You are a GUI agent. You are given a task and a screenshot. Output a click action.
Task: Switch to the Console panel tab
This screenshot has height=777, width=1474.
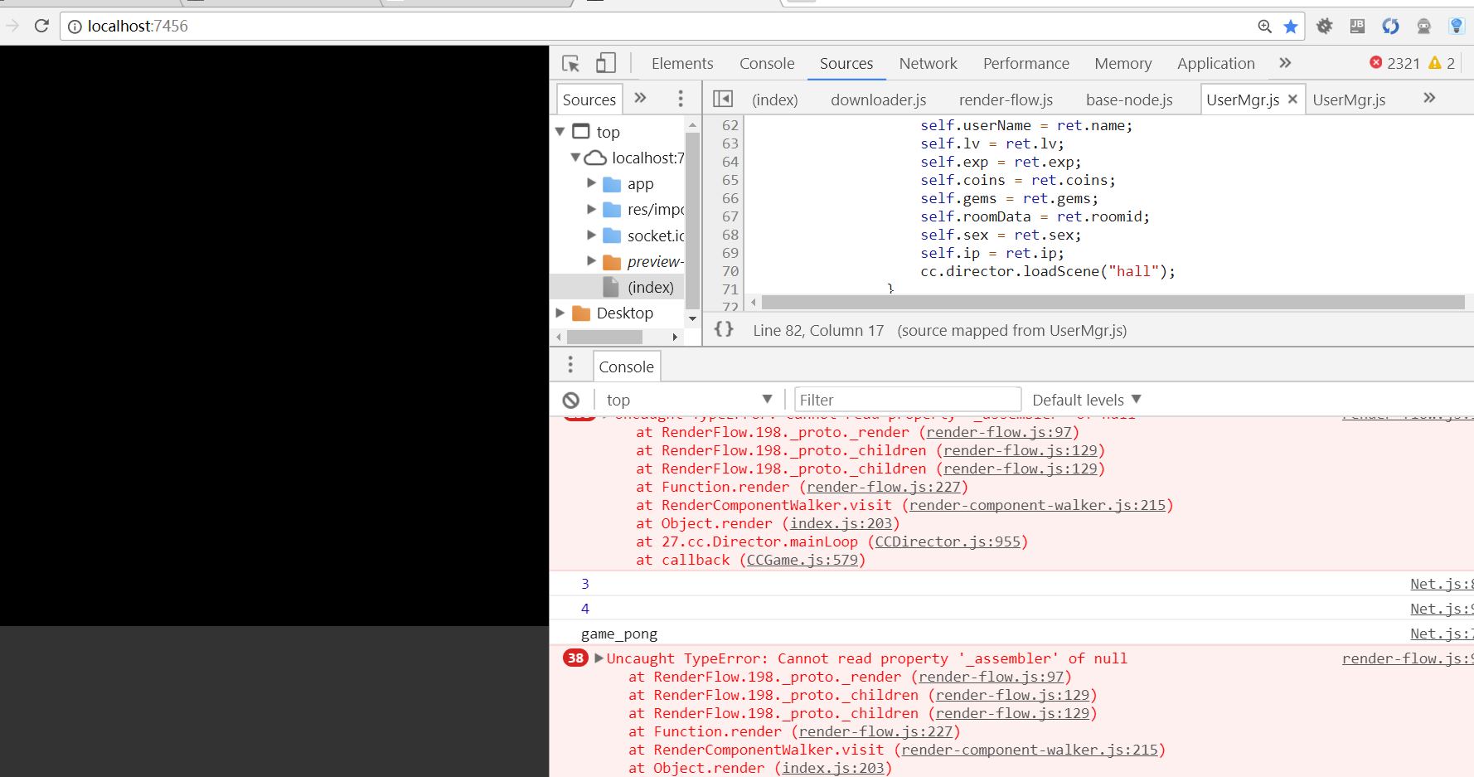(767, 64)
